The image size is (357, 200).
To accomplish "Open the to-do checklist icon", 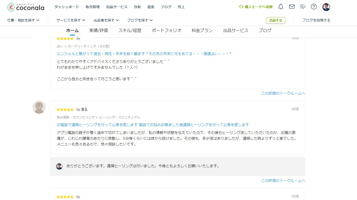I will (303, 7).
